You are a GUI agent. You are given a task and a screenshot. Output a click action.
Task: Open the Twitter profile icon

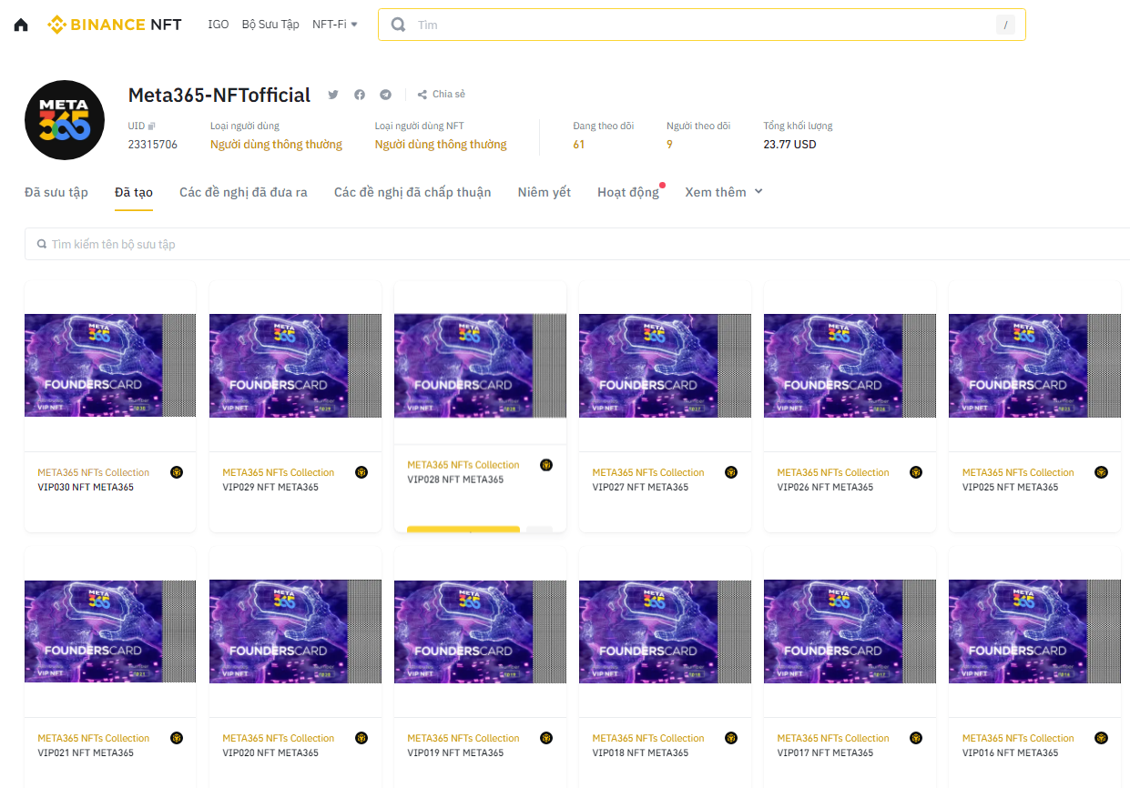point(333,95)
